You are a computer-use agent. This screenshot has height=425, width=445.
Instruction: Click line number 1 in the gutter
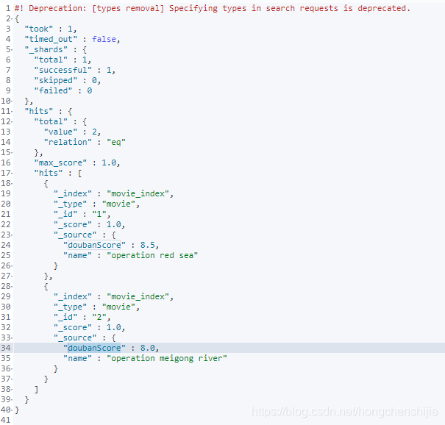(x=8, y=9)
